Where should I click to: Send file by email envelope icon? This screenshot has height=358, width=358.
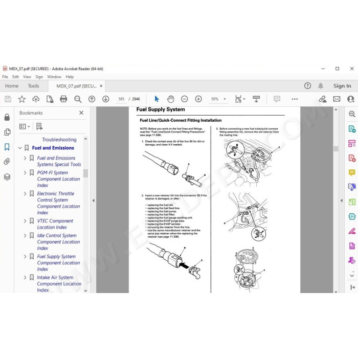coord(337,99)
